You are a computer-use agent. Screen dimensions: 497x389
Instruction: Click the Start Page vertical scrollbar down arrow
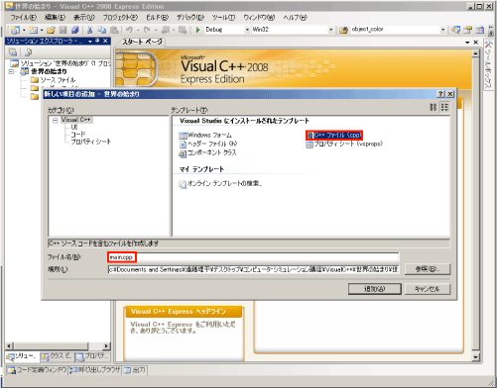[x=475, y=356]
